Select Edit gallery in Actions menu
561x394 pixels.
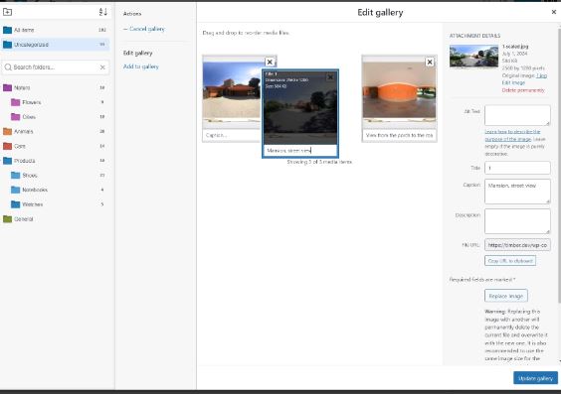[x=137, y=54]
